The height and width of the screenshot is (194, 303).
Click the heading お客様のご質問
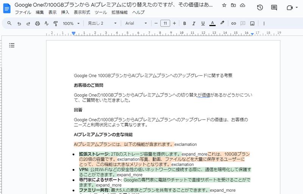click(89, 85)
